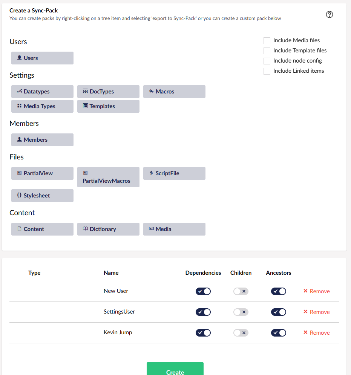351x375 pixels.
Task: Disable Ancestors for Kevin Jump
Action: coord(279,333)
